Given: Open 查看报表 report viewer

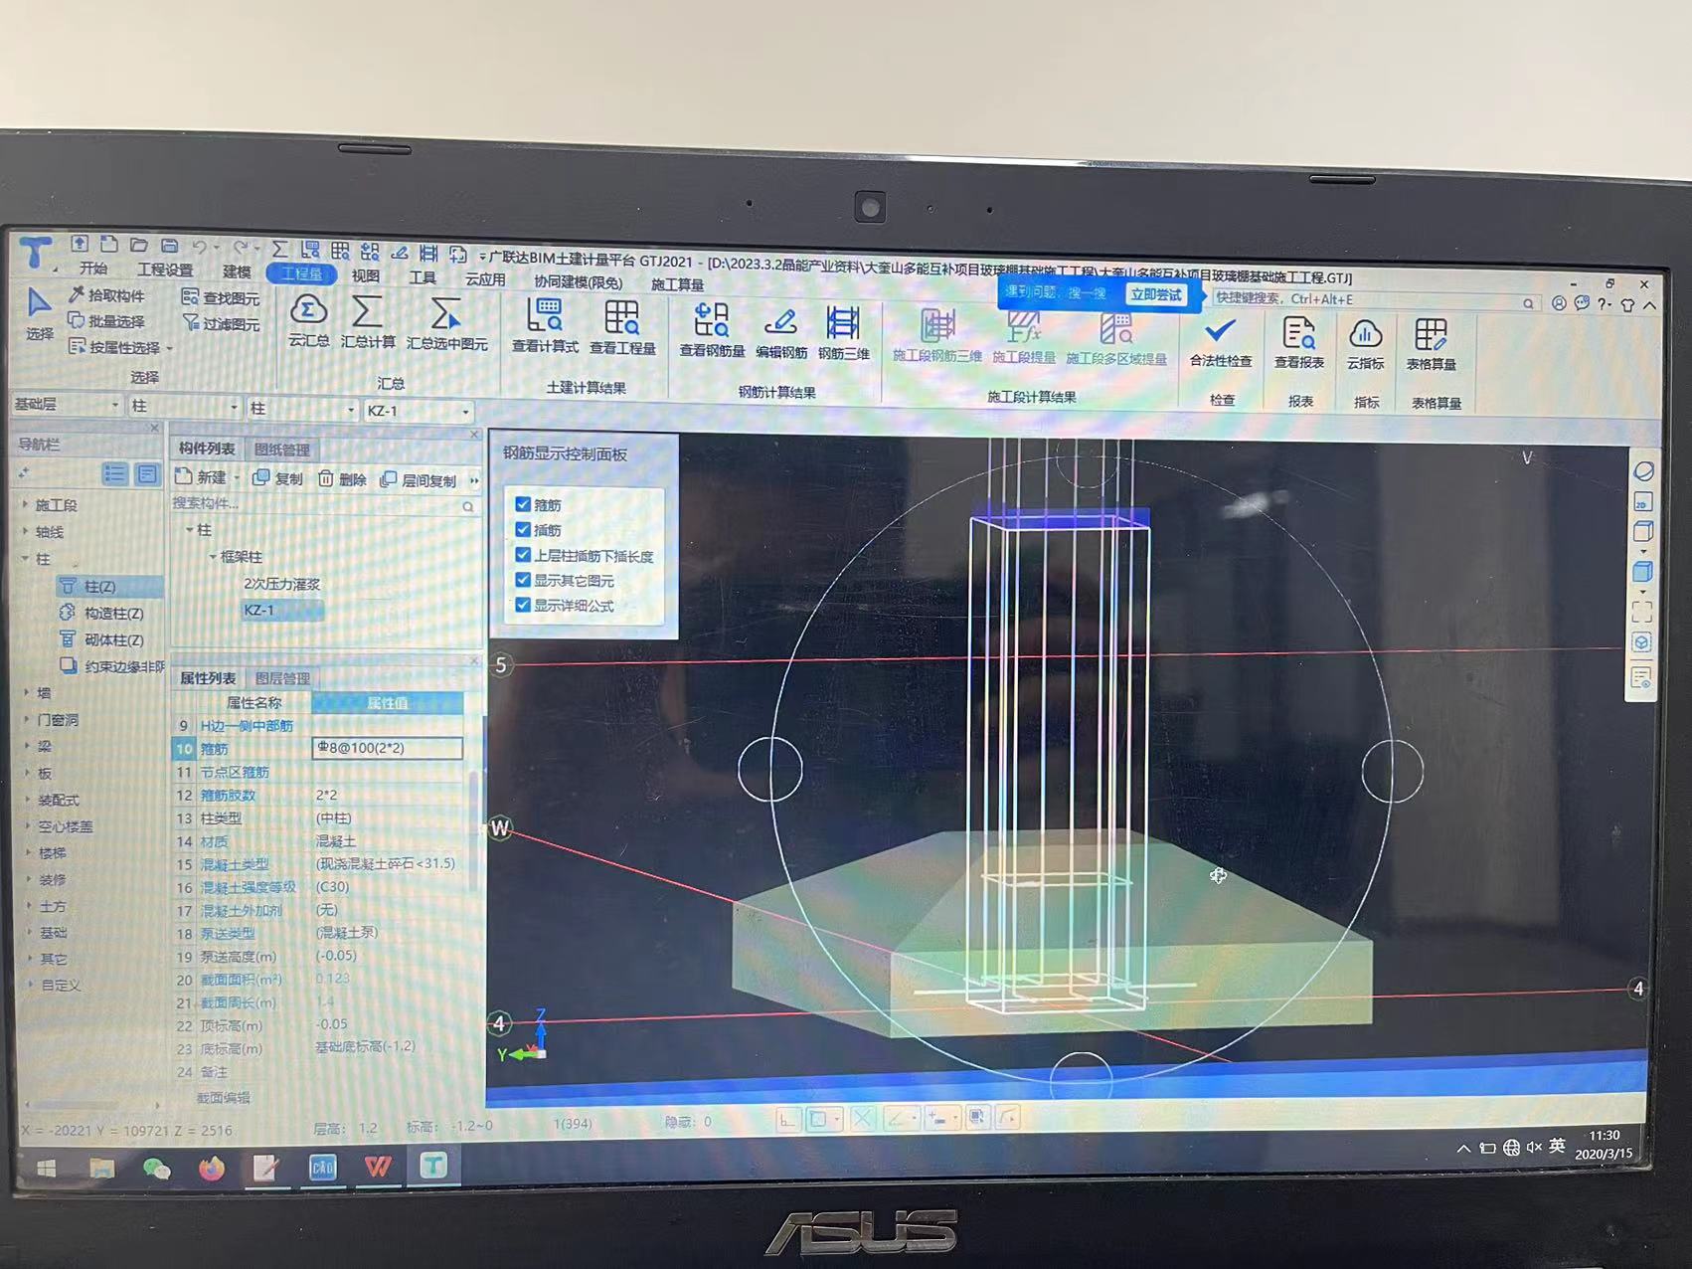Looking at the screenshot, I should [x=1298, y=344].
